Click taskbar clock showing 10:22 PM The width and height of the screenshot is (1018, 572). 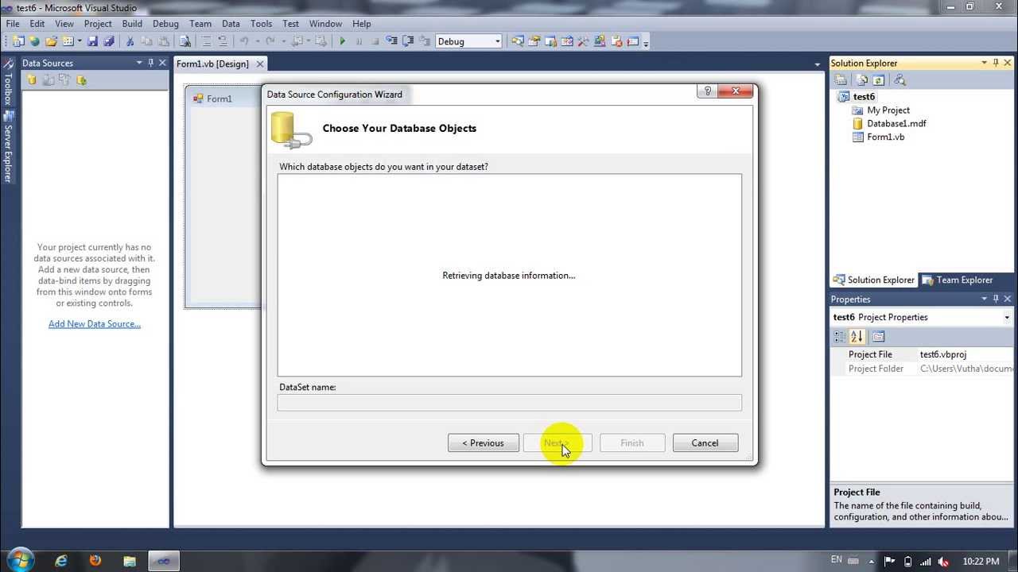coord(981,561)
